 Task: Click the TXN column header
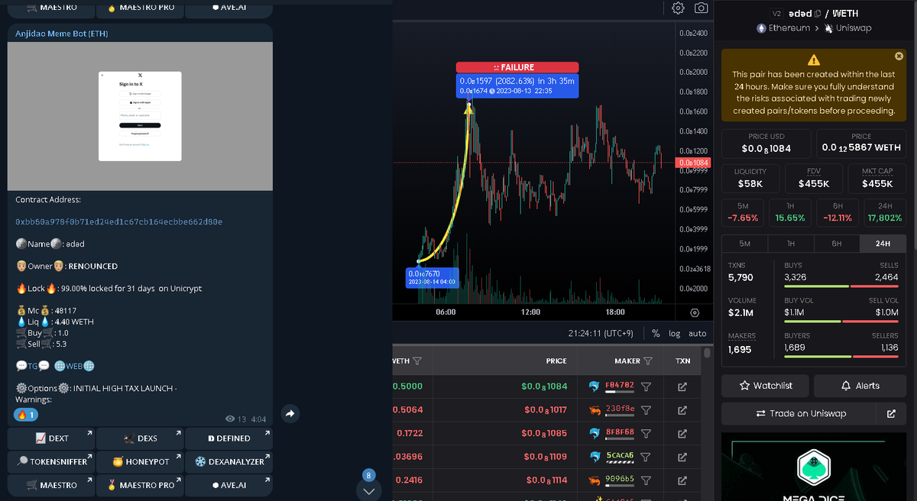(x=682, y=360)
